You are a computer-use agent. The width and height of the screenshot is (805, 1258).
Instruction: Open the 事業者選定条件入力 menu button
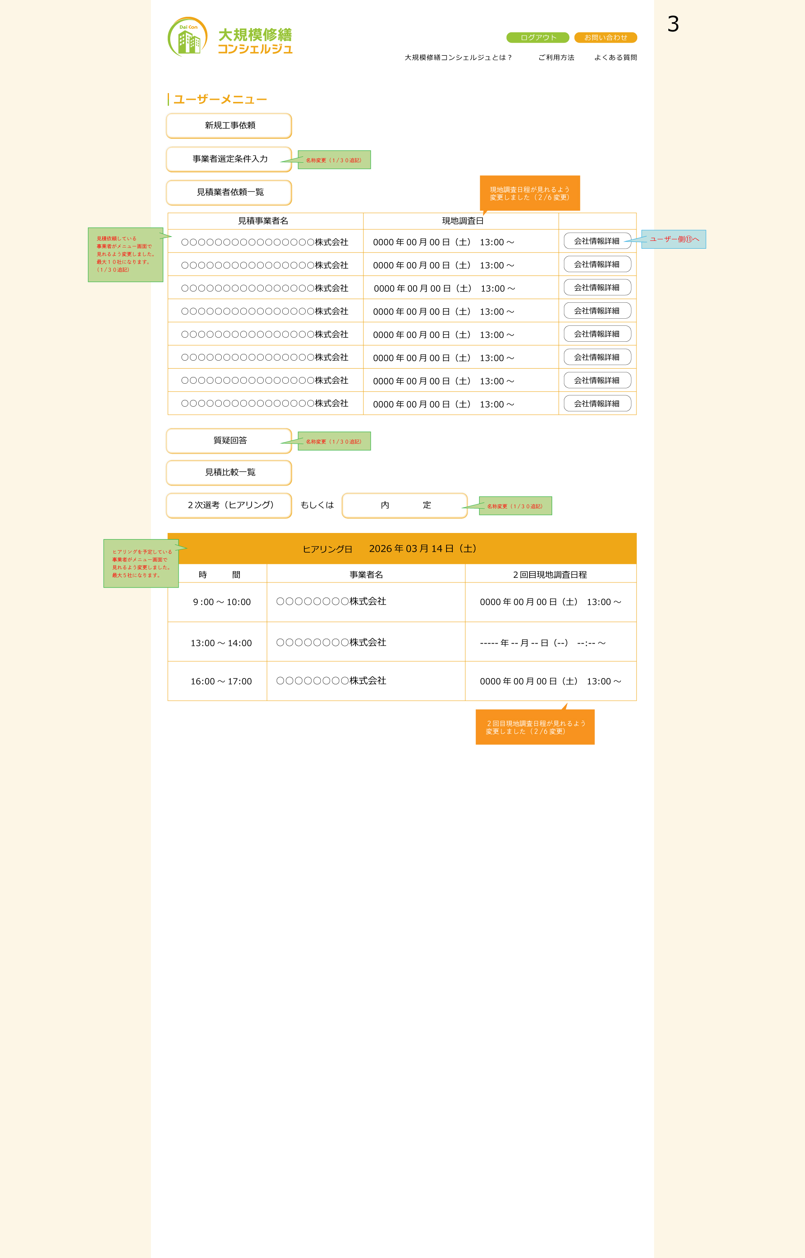[229, 159]
